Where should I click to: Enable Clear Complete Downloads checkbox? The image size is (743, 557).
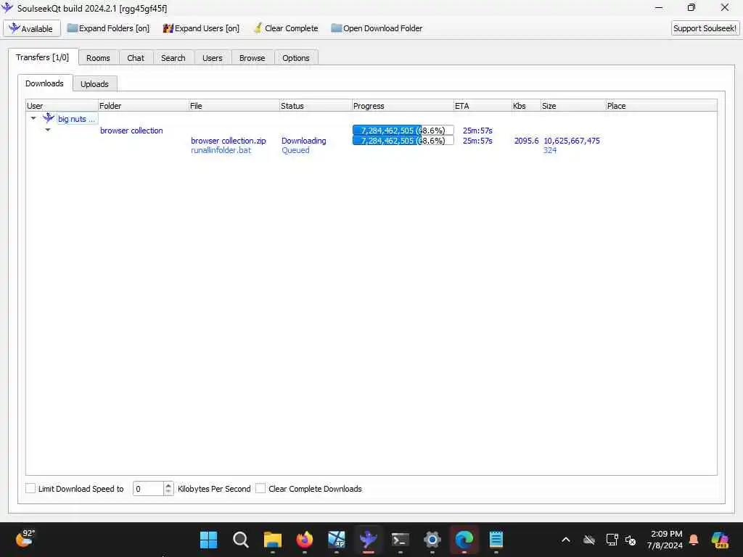click(260, 488)
